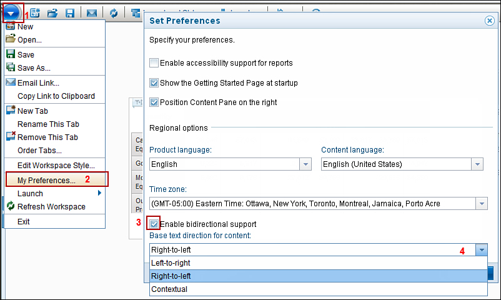Click the Email envelope toolbar icon

tap(92, 13)
